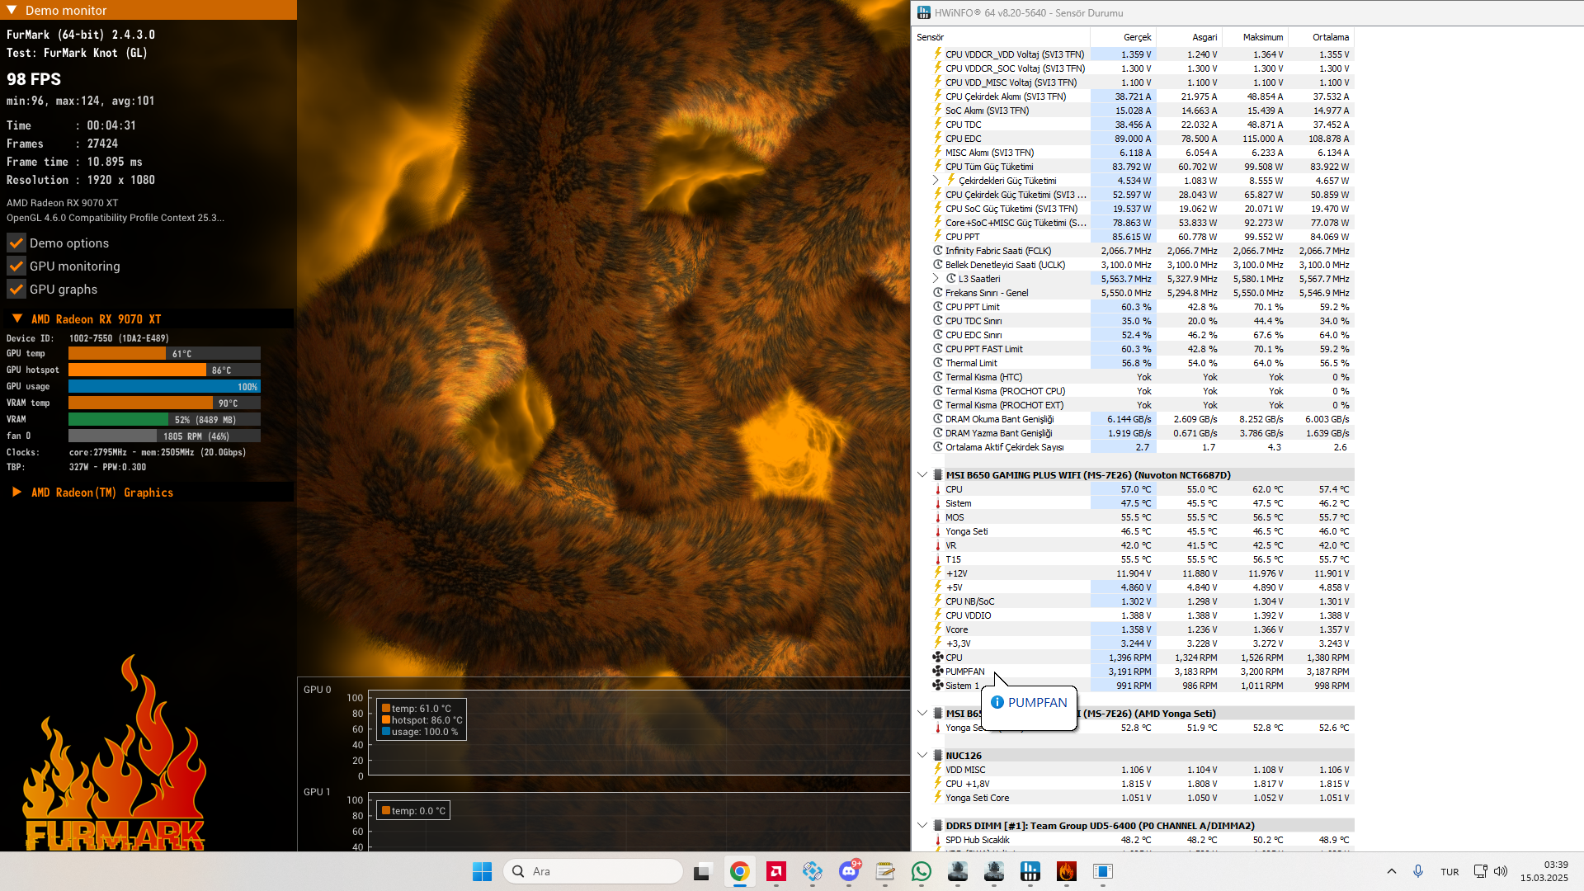Expand the AMD Radeon(TM) Graphics section
Image resolution: width=1584 pixels, height=891 pixels.
tap(17, 493)
